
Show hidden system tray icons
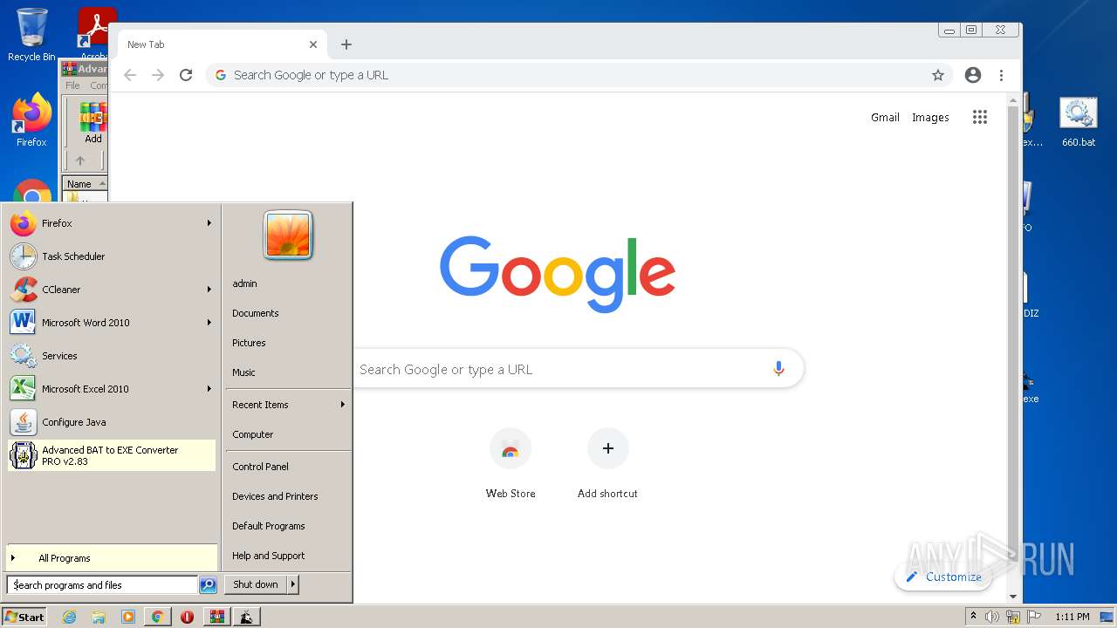coord(973,617)
